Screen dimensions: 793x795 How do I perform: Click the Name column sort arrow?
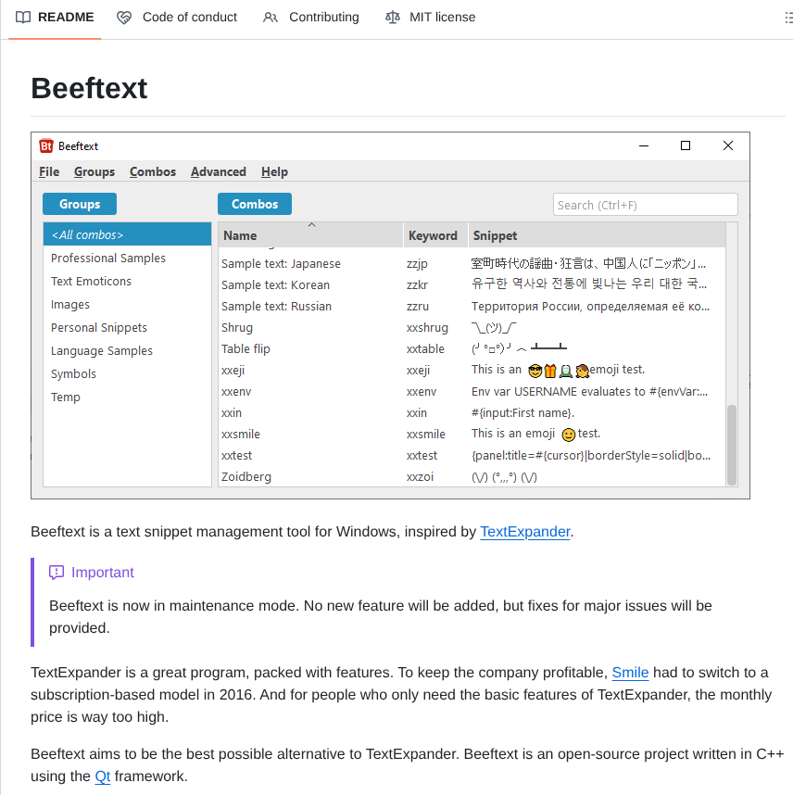[312, 224]
